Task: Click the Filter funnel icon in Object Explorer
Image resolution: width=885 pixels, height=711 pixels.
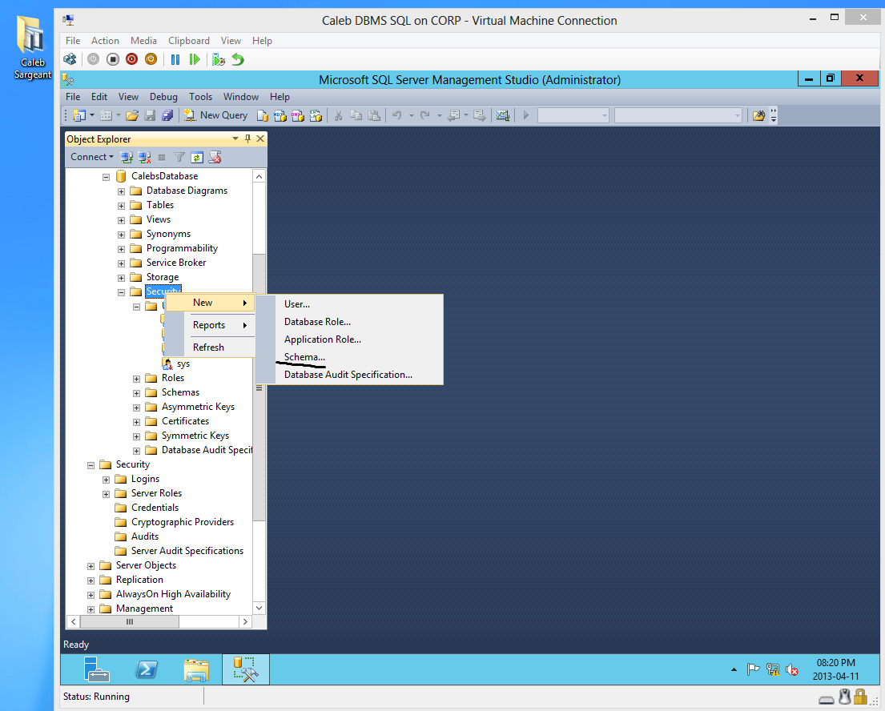Action: (179, 158)
